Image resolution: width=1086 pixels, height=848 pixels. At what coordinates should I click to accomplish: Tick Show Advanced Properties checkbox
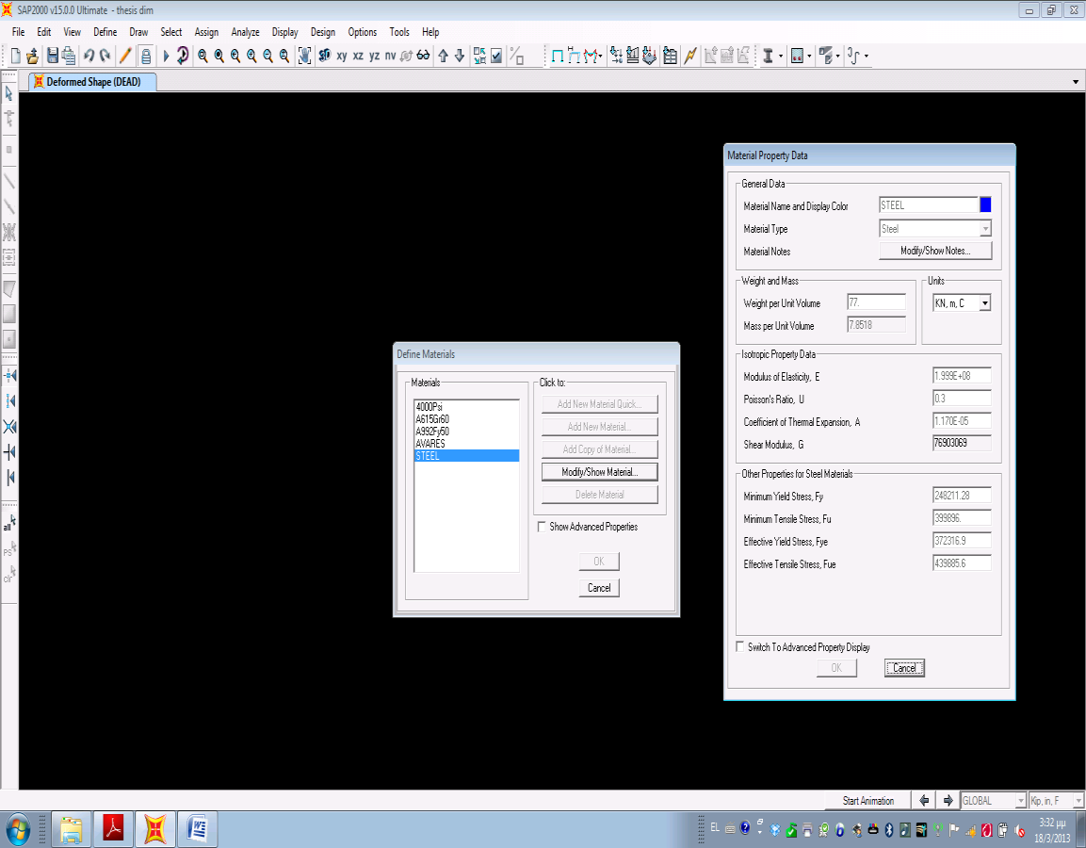(542, 527)
